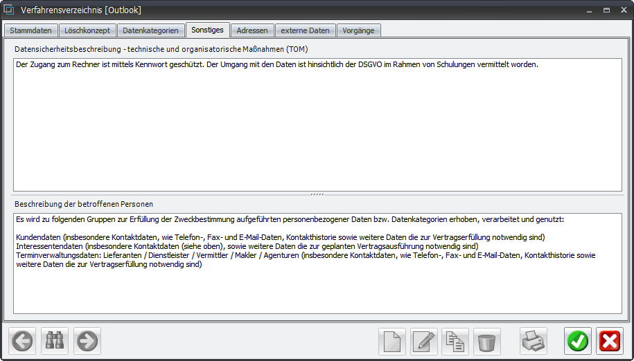Click the application icon in title bar
The image size is (634, 361).
coord(10,10)
